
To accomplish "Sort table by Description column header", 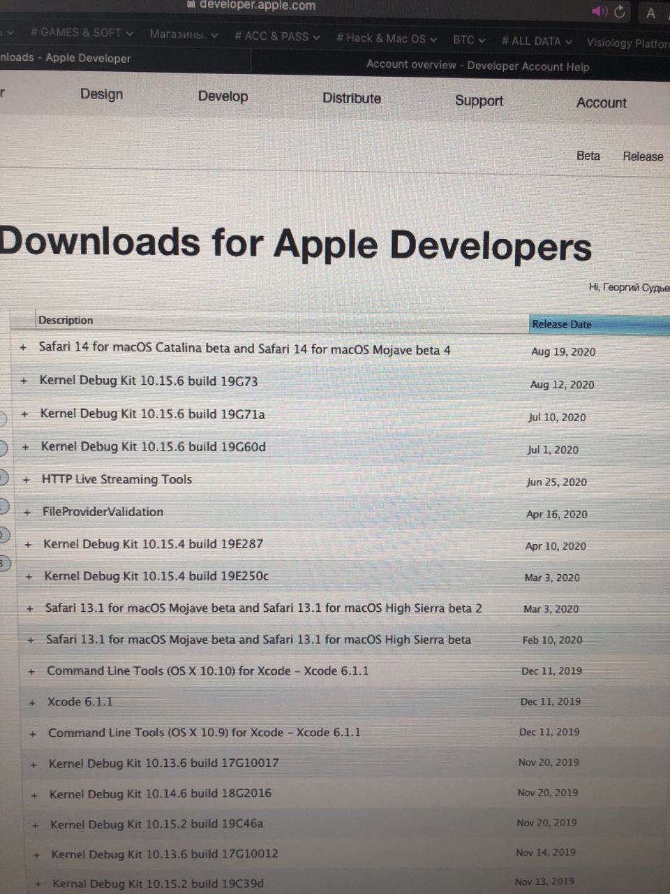I will pos(66,320).
